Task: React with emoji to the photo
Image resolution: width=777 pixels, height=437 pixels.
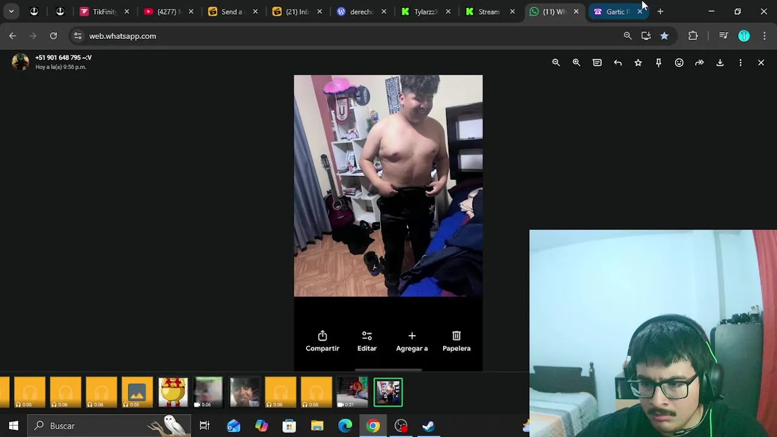Action: point(679,63)
